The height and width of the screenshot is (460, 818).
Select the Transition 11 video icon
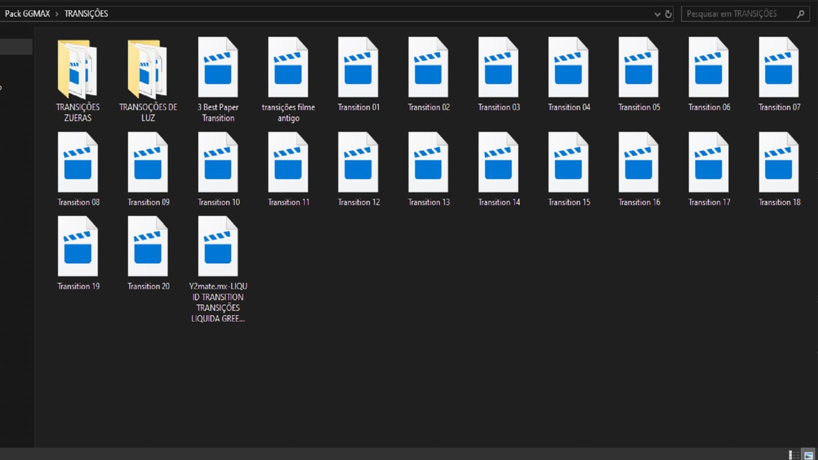pyautogui.click(x=288, y=162)
